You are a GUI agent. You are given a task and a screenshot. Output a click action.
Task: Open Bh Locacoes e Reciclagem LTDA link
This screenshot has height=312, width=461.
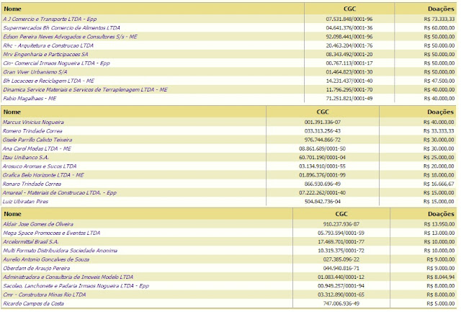tap(48, 81)
